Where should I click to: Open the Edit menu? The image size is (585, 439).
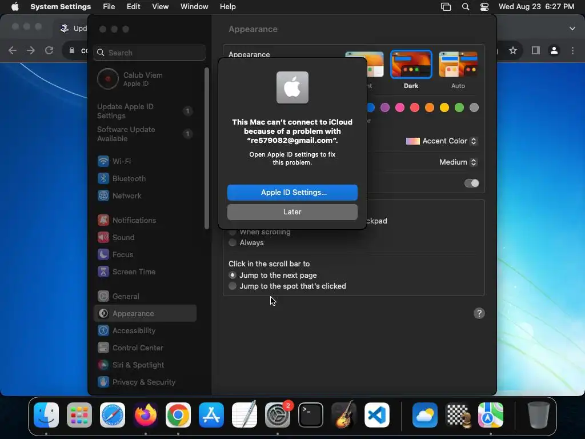[x=134, y=7]
